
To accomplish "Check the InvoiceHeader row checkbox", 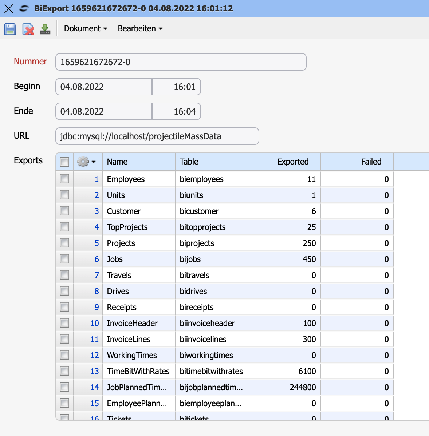I will [x=64, y=323].
